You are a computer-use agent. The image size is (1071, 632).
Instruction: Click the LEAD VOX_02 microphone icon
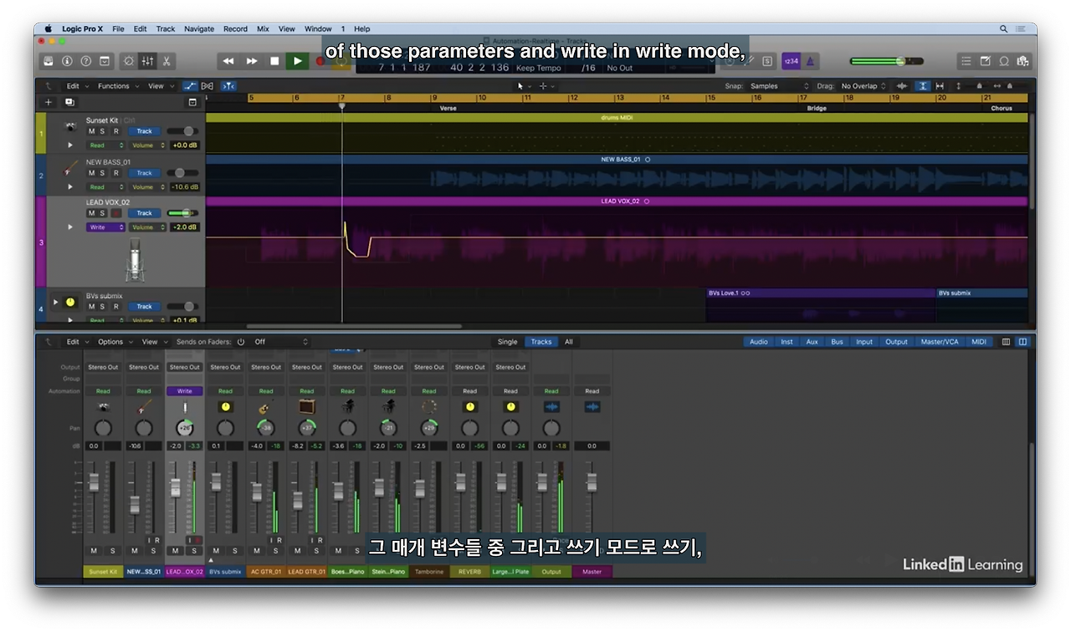[135, 260]
